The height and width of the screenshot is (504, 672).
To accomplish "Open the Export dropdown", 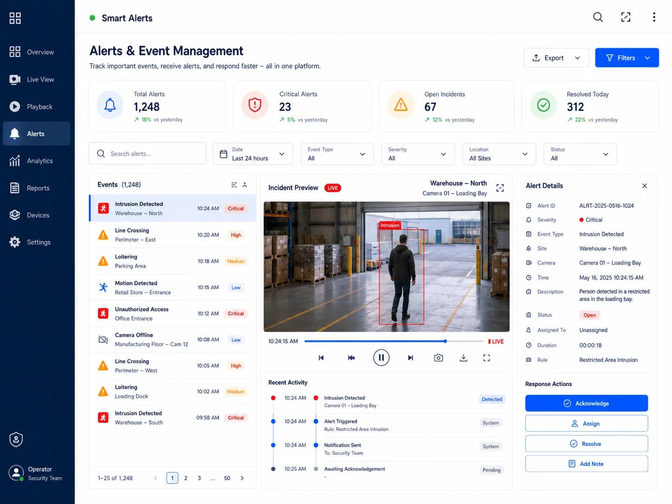I will pyautogui.click(x=556, y=58).
